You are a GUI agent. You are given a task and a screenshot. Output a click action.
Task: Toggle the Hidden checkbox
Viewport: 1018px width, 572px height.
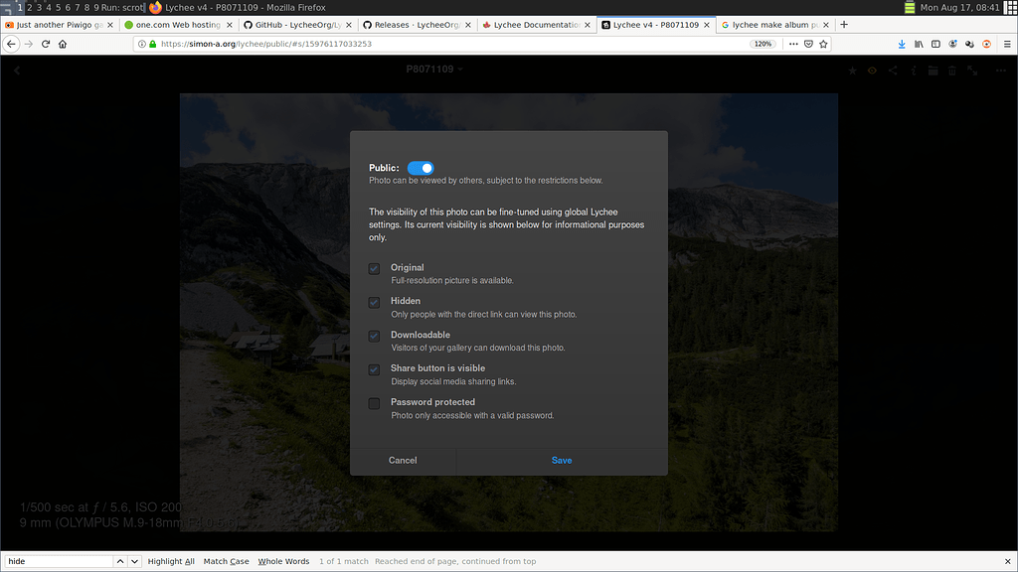(x=375, y=302)
